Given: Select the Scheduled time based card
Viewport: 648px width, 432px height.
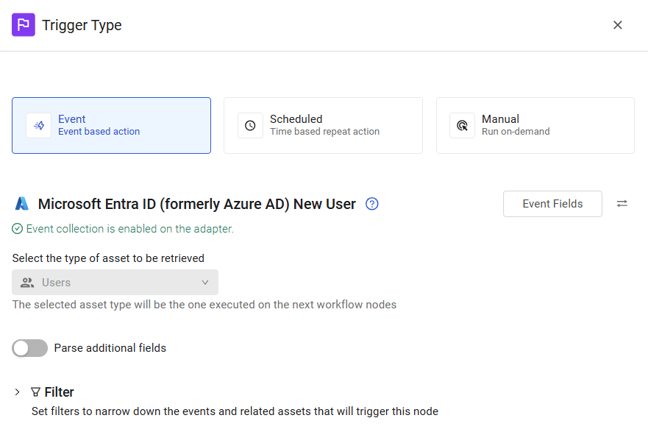Looking at the screenshot, I should [x=323, y=125].
